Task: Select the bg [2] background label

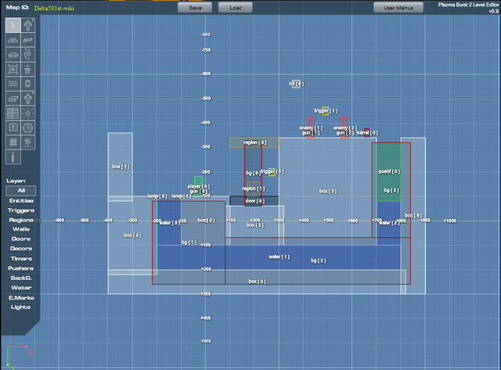Action: click(319, 260)
